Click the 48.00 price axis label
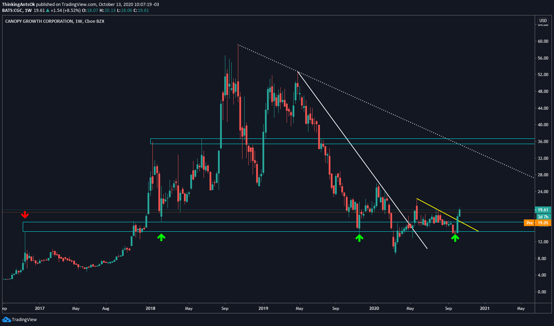Screen dimensions: 554x326 pyautogui.click(x=543, y=91)
